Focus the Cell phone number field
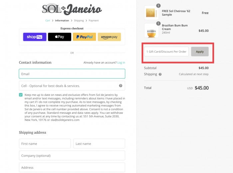This screenshot has height=173, width=233. (72, 86)
